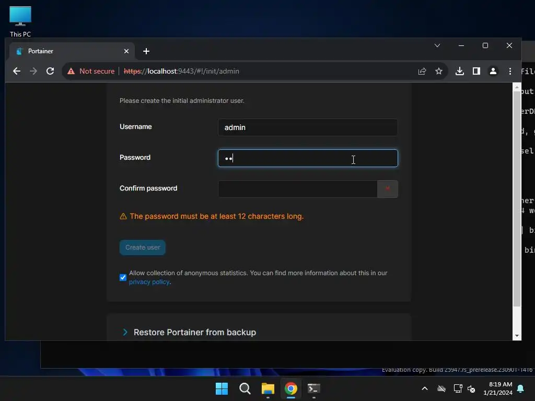This screenshot has width=535, height=401.
Task: Open Windows taskbar search
Action: click(245, 388)
